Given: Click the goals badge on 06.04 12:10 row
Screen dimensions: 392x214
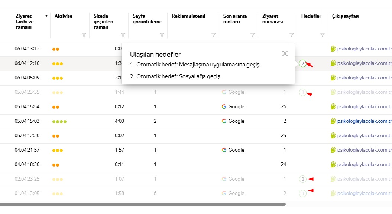Looking at the screenshot, I should 302,63.
